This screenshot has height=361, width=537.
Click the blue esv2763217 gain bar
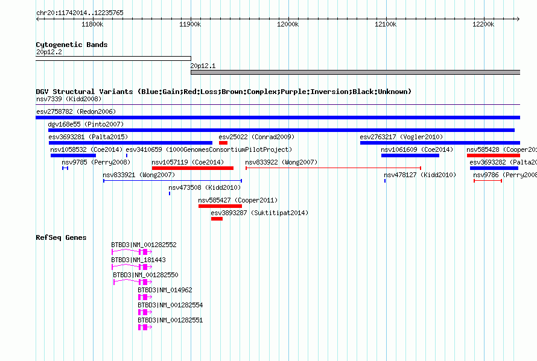pos(440,143)
